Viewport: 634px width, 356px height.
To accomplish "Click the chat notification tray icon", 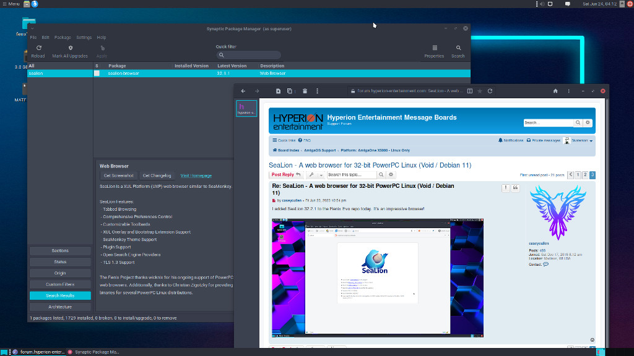I will (568, 4).
